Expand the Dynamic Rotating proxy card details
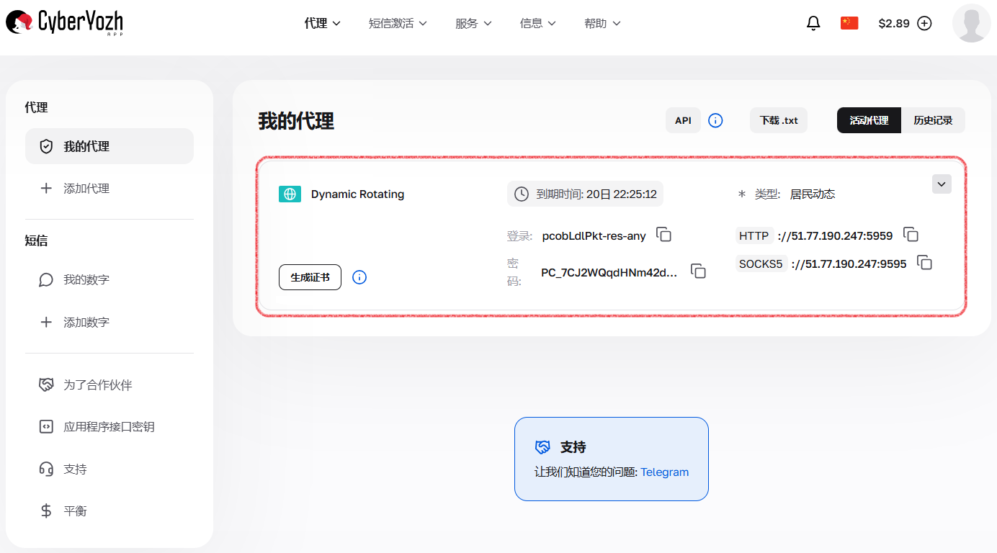 942,184
